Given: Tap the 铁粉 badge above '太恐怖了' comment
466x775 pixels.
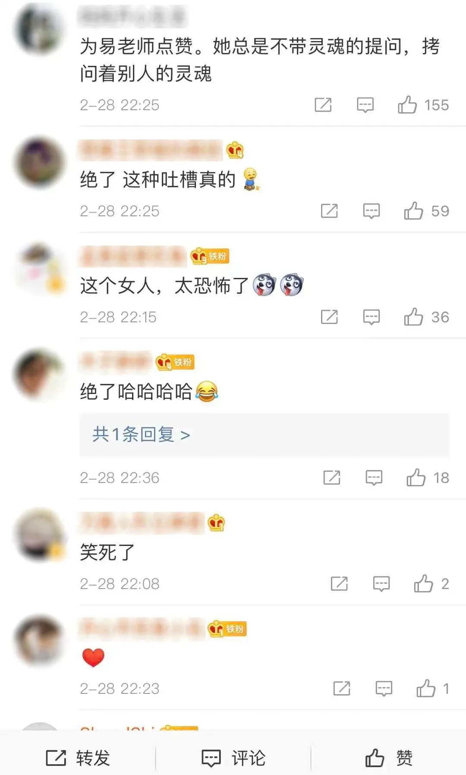Looking at the screenshot, I should point(210,256).
